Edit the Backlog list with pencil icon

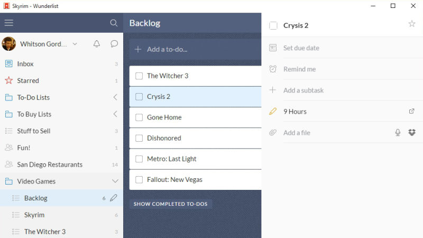tap(114, 198)
